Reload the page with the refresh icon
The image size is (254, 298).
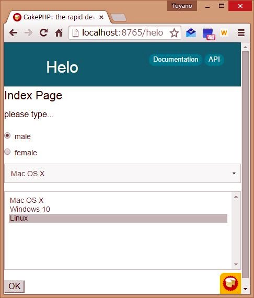tap(44, 33)
